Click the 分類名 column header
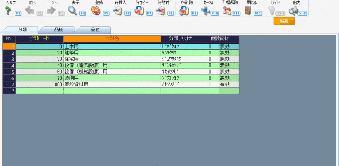Screen dimensions: 339x166 (112, 39)
